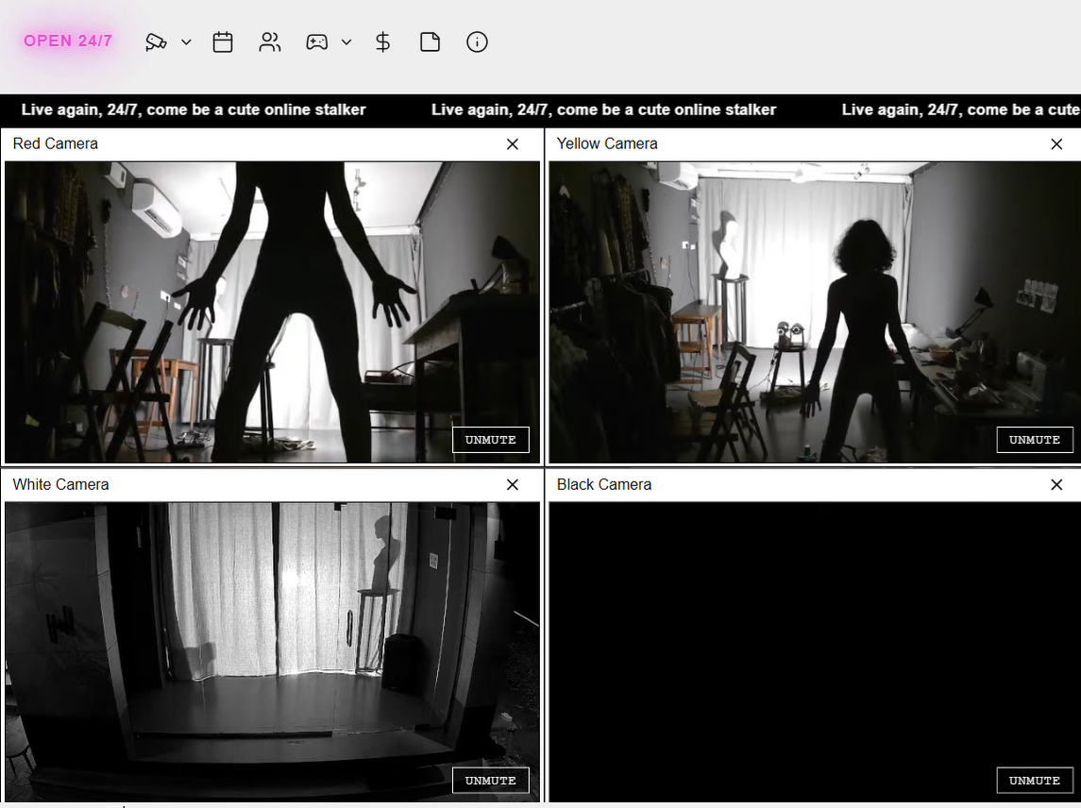Click the Black Camera title text
The width and height of the screenshot is (1081, 808).
pyautogui.click(x=604, y=484)
